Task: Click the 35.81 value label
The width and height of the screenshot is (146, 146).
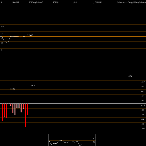Action: (13, 89)
